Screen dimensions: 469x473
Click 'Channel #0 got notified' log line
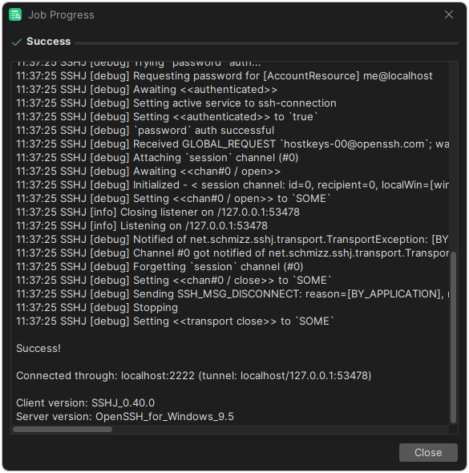click(232, 253)
